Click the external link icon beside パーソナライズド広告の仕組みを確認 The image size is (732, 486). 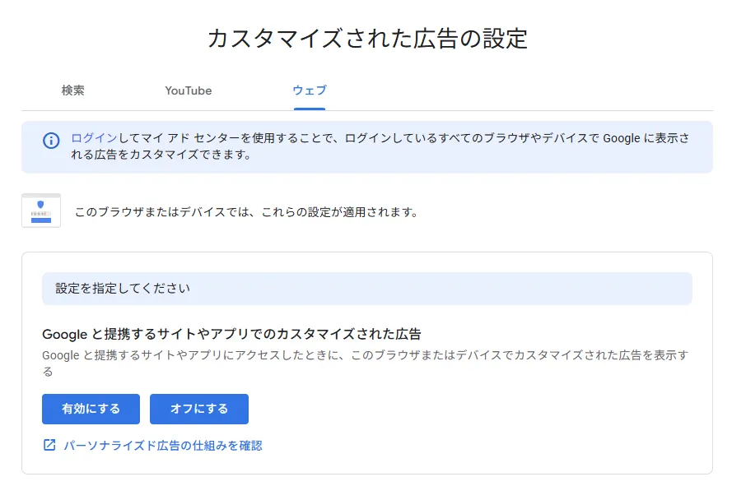(49, 444)
